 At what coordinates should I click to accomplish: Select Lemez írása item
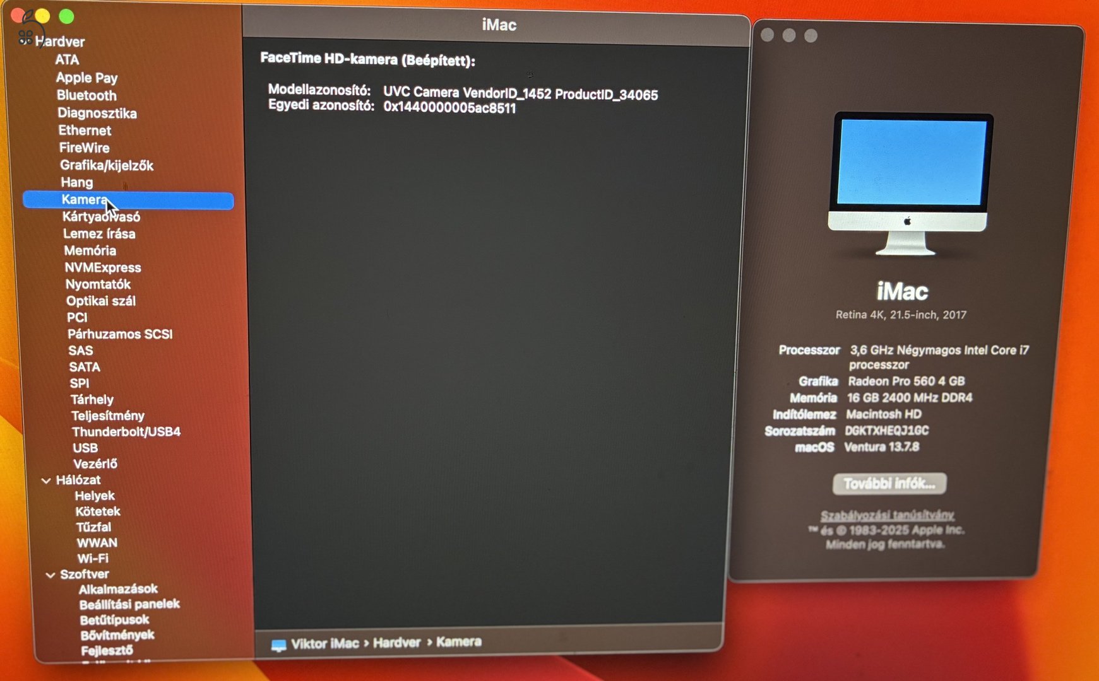click(99, 234)
